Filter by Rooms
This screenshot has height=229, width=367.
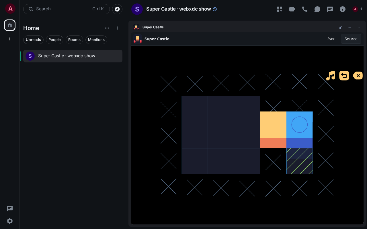(74, 40)
